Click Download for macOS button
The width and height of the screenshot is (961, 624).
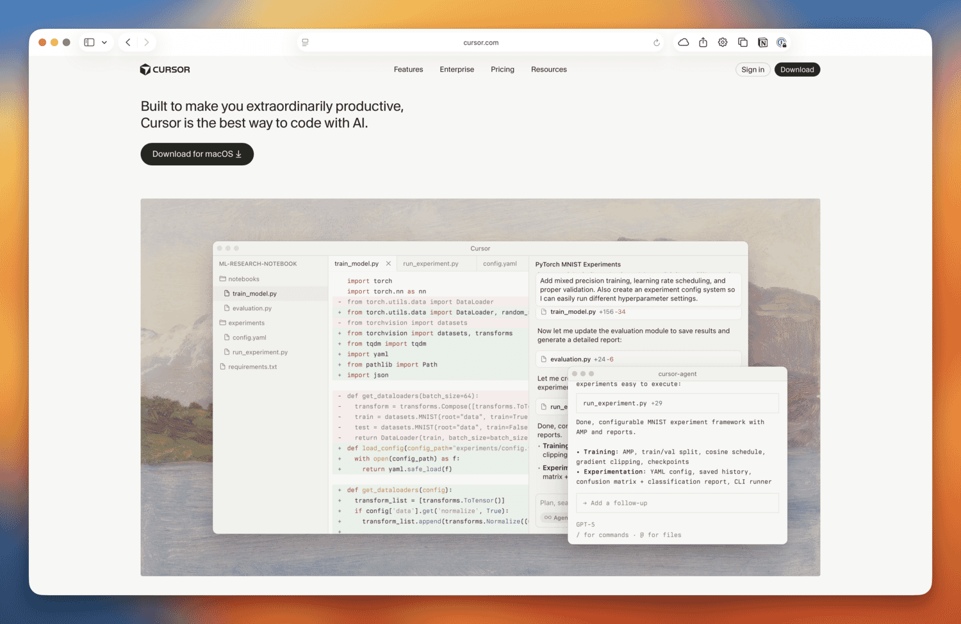[197, 154]
